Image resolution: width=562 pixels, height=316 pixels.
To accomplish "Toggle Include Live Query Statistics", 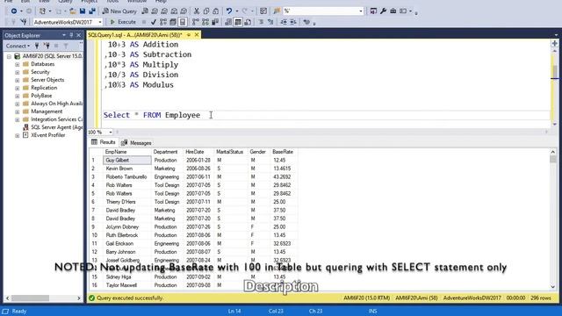I will point(205,22).
